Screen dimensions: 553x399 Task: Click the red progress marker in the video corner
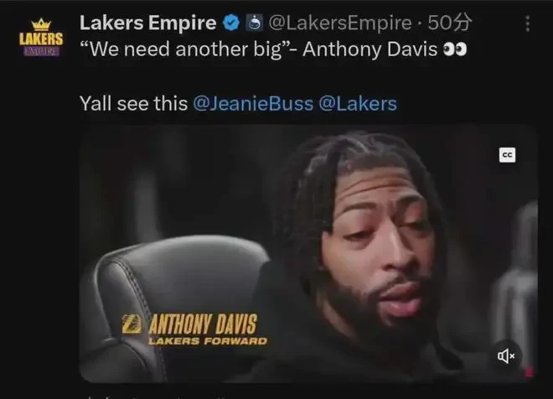point(529,372)
